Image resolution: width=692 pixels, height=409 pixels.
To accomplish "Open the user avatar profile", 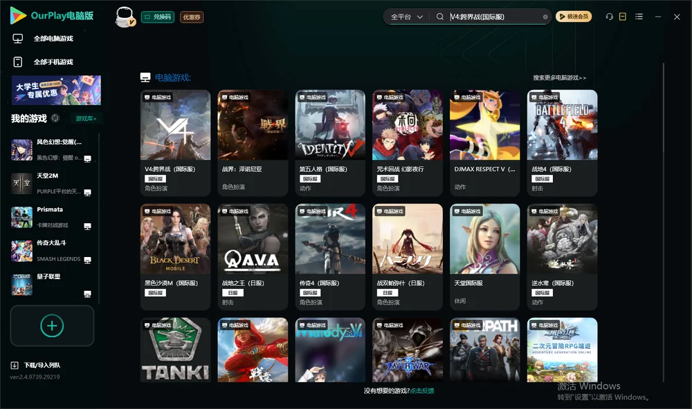I will pos(125,17).
